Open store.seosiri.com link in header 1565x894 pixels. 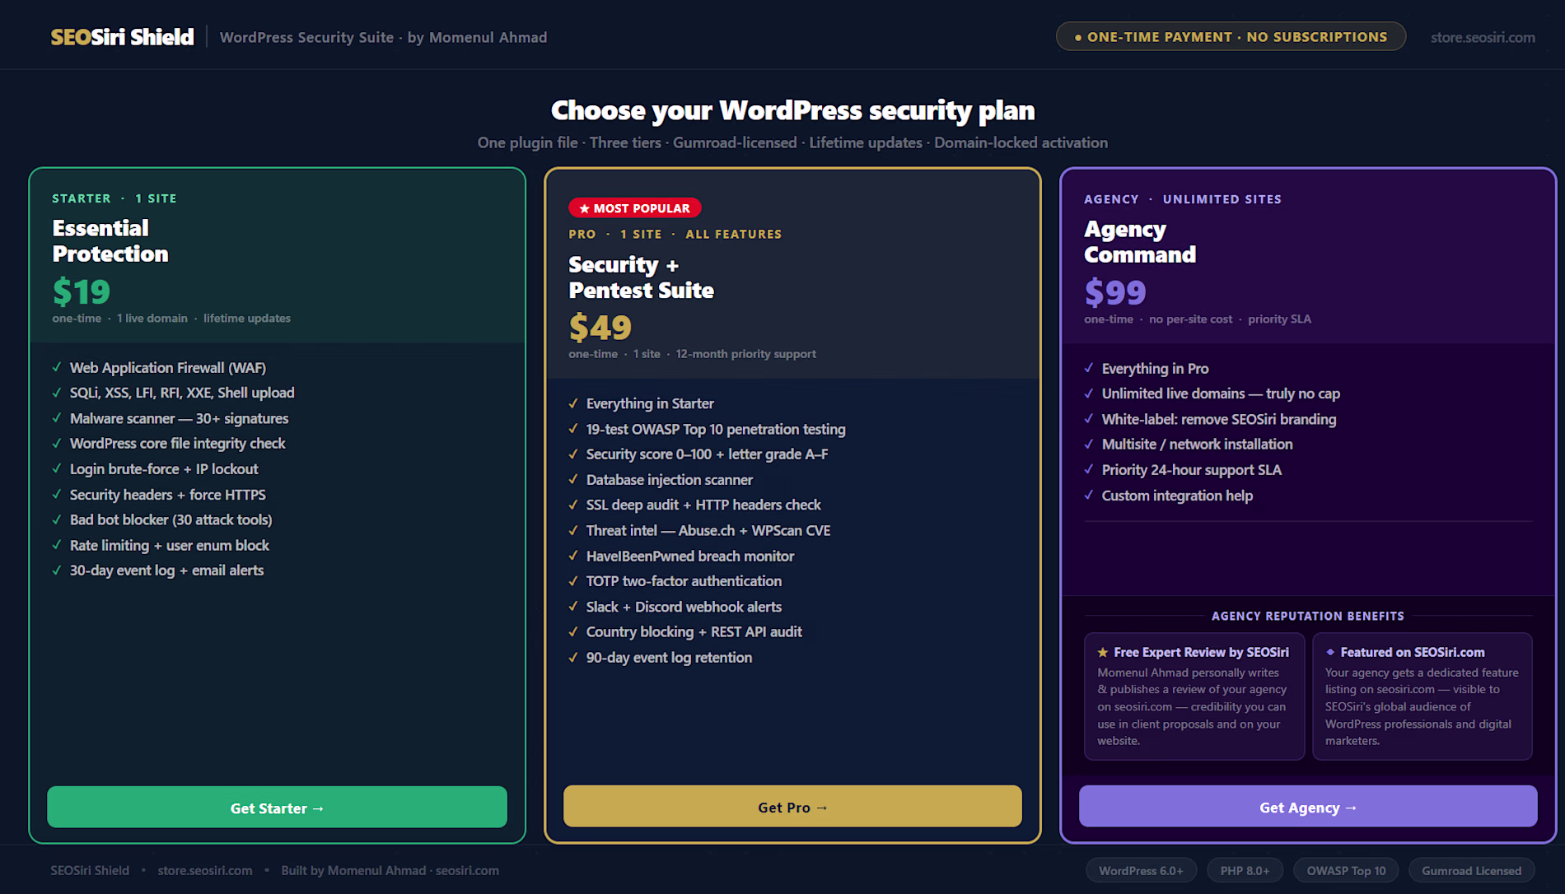[x=1483, y=37]
